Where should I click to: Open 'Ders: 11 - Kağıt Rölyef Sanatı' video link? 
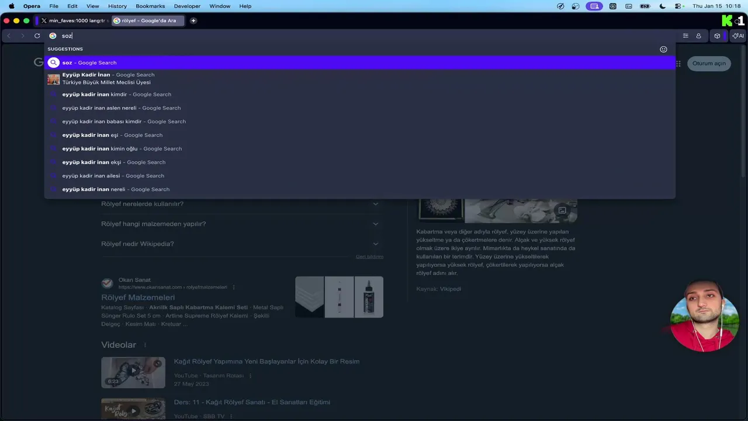[252, 402]
